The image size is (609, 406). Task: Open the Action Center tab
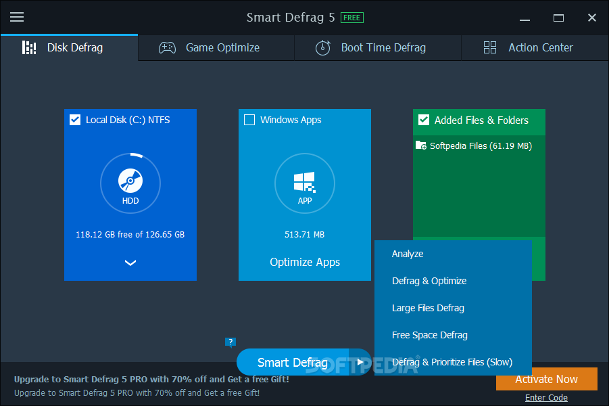(535, 47)
